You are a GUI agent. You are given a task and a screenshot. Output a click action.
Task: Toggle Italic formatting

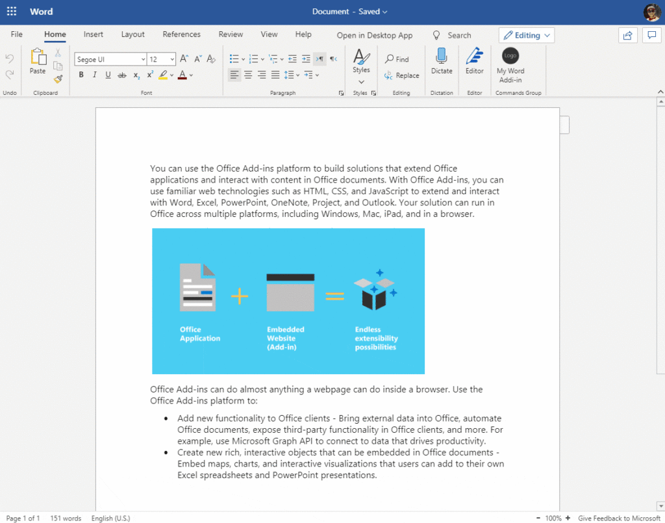(x=94, y=75)
